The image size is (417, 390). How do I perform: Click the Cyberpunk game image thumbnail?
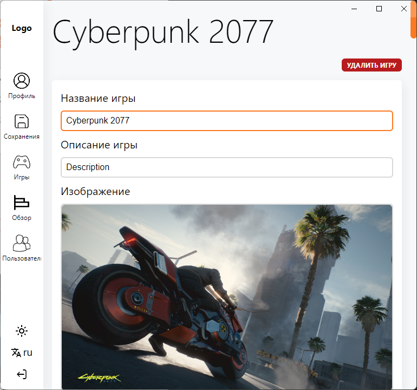(x=226, y=297)
